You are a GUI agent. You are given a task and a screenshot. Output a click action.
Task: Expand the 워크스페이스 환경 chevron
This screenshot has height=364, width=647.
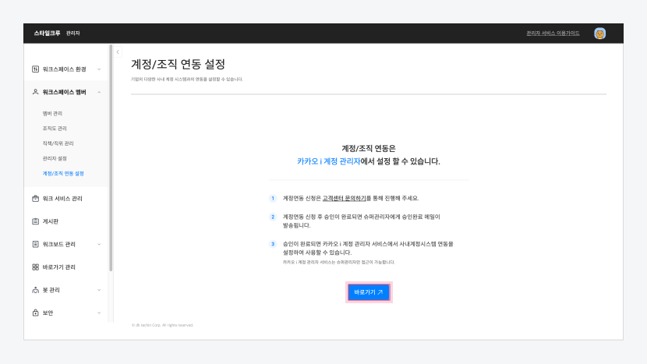pos(99,69)
